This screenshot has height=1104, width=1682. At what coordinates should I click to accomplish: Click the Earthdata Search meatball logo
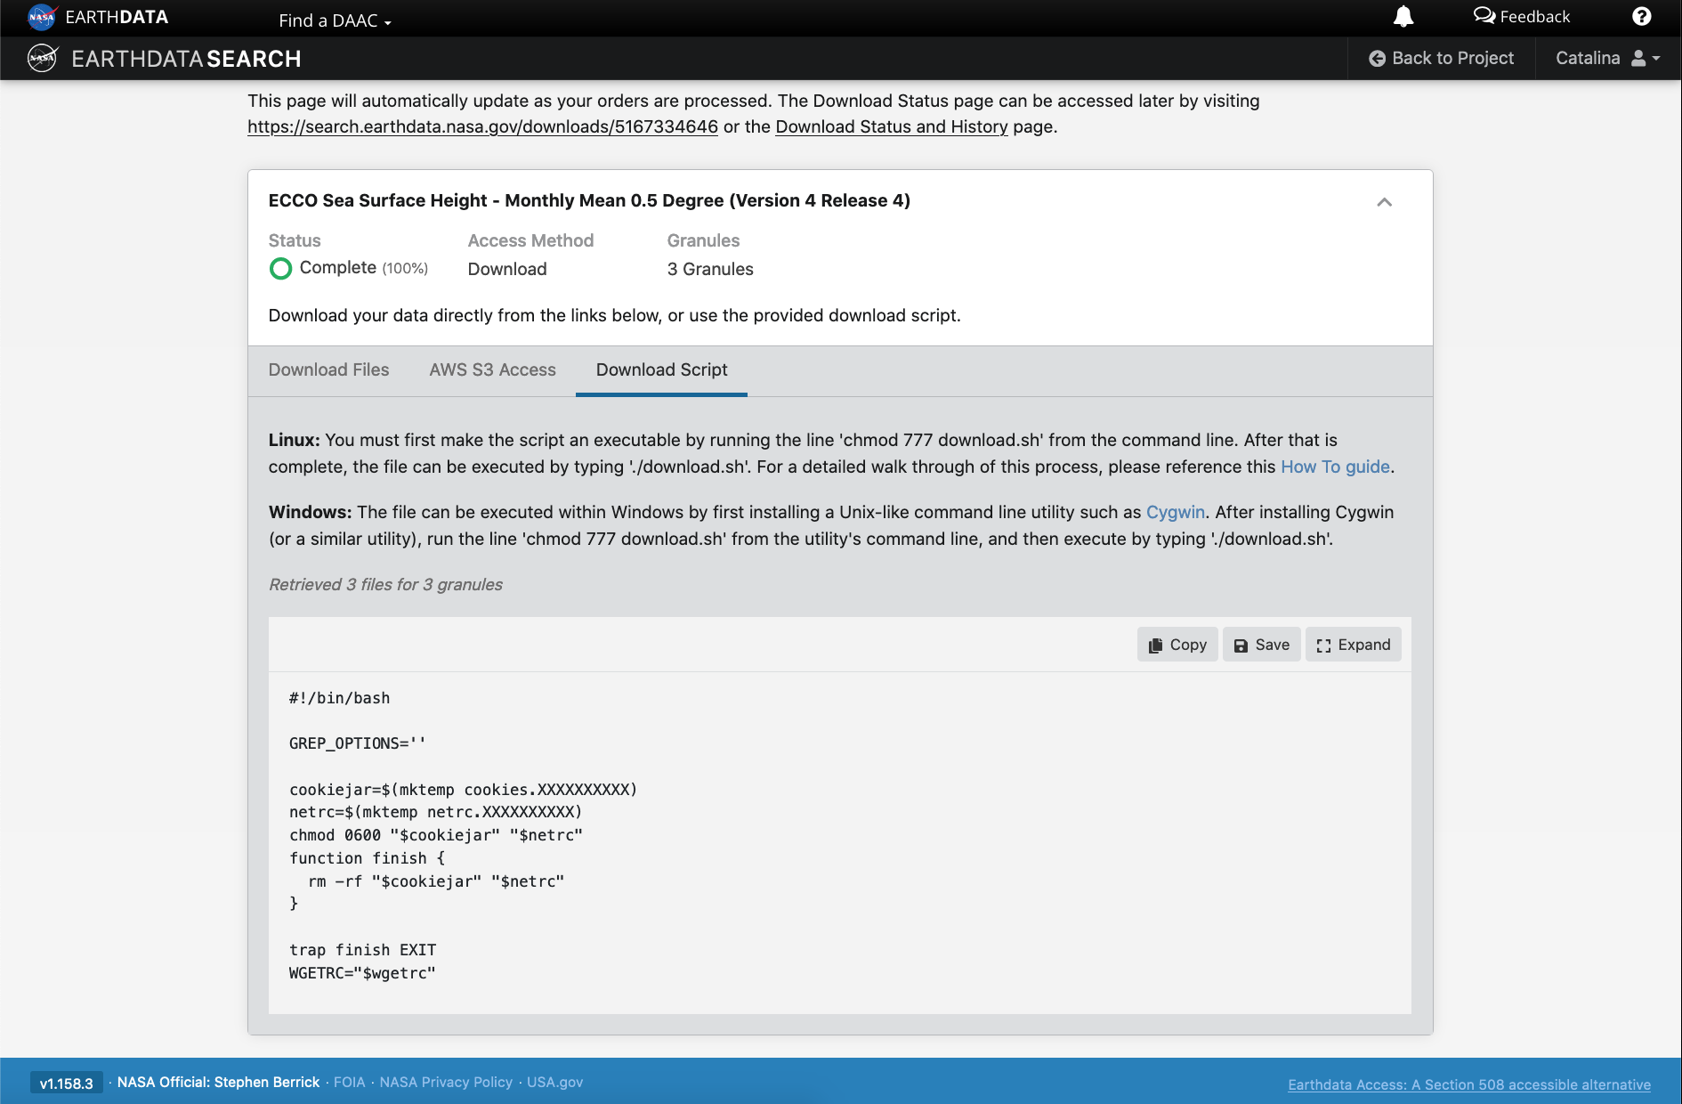click(x=43, y=59)
